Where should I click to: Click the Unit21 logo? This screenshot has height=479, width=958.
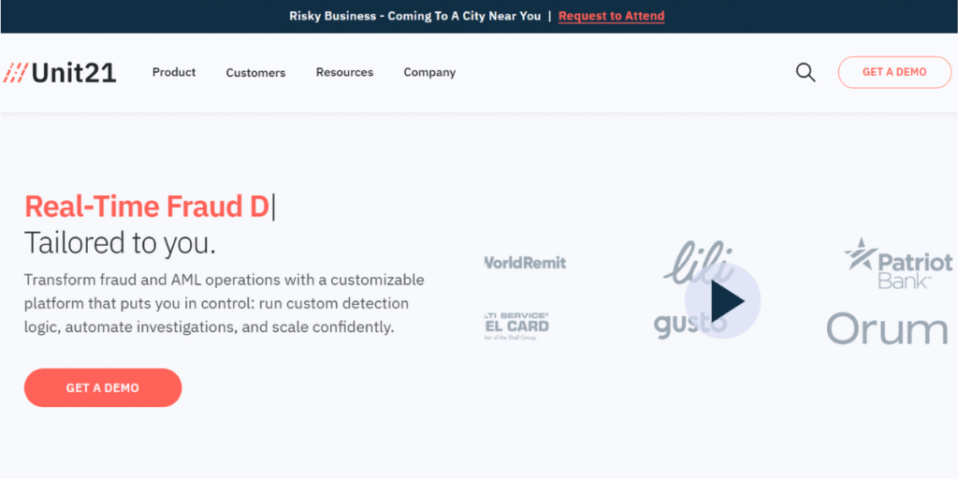(x=59, y=73)
